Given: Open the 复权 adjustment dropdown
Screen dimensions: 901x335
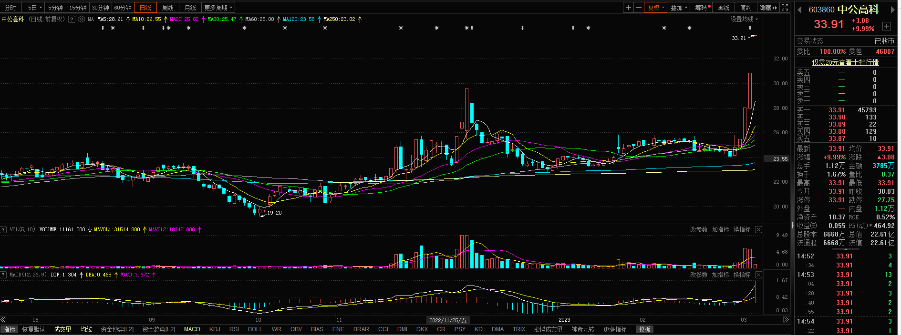Looking at the screenshot, I should tap(655, 8).
